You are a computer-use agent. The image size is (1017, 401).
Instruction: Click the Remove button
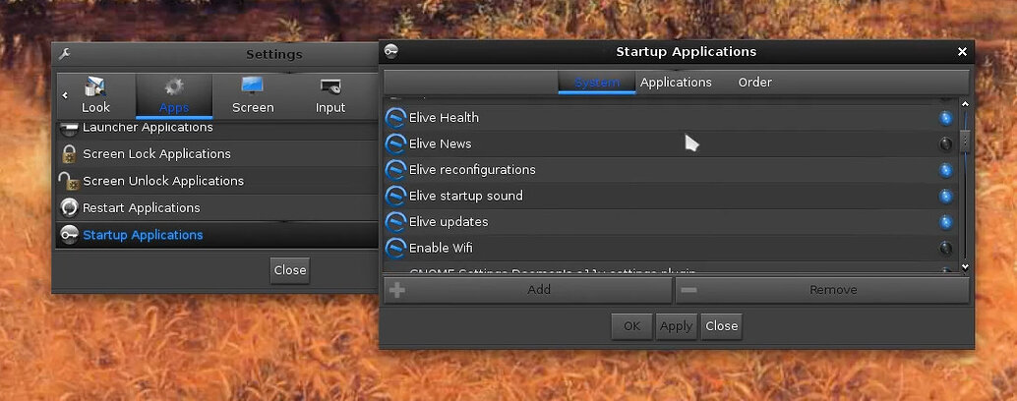(822, 290)
